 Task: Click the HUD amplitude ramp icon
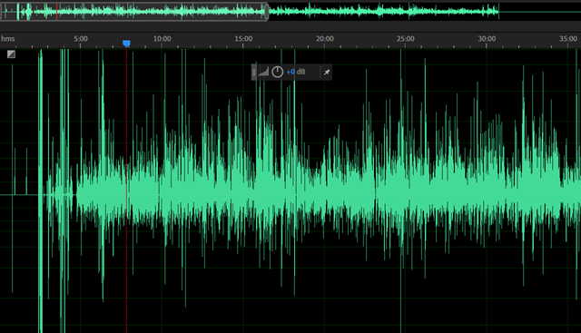263,72
